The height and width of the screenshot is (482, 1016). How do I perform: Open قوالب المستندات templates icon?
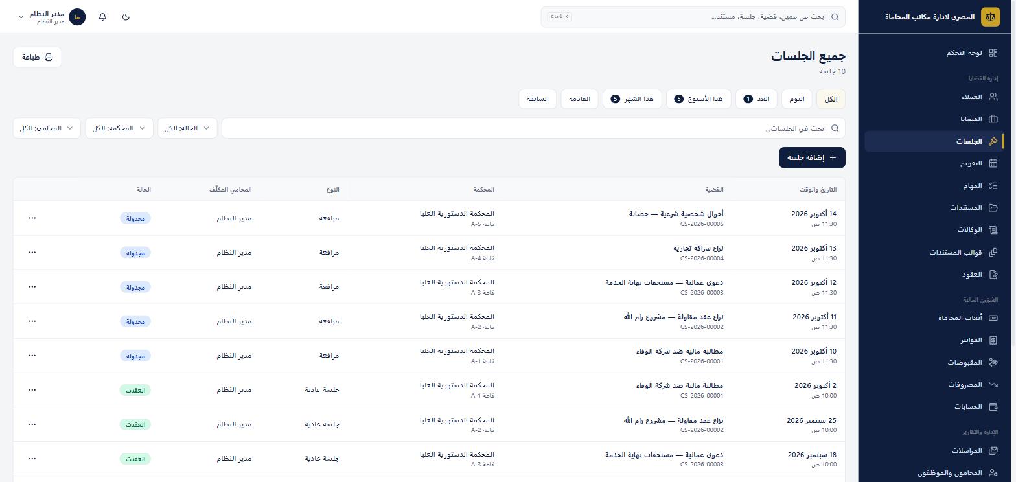tap(993, 252)
